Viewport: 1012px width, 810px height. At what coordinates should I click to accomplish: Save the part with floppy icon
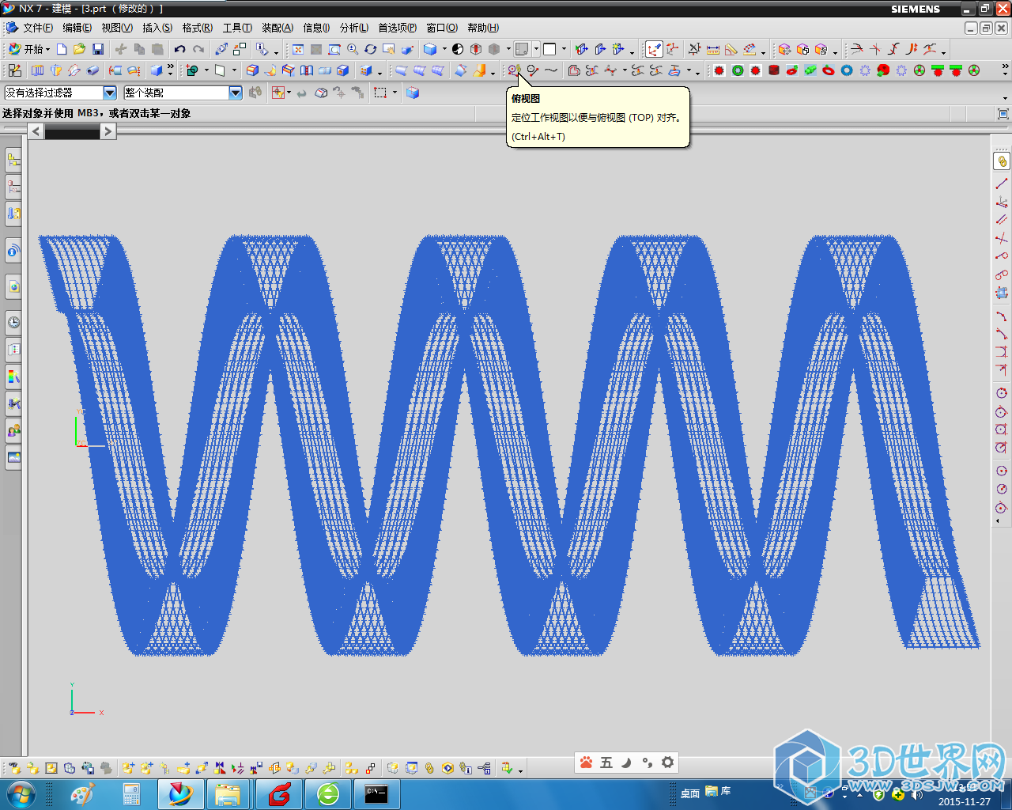(98, 49)
